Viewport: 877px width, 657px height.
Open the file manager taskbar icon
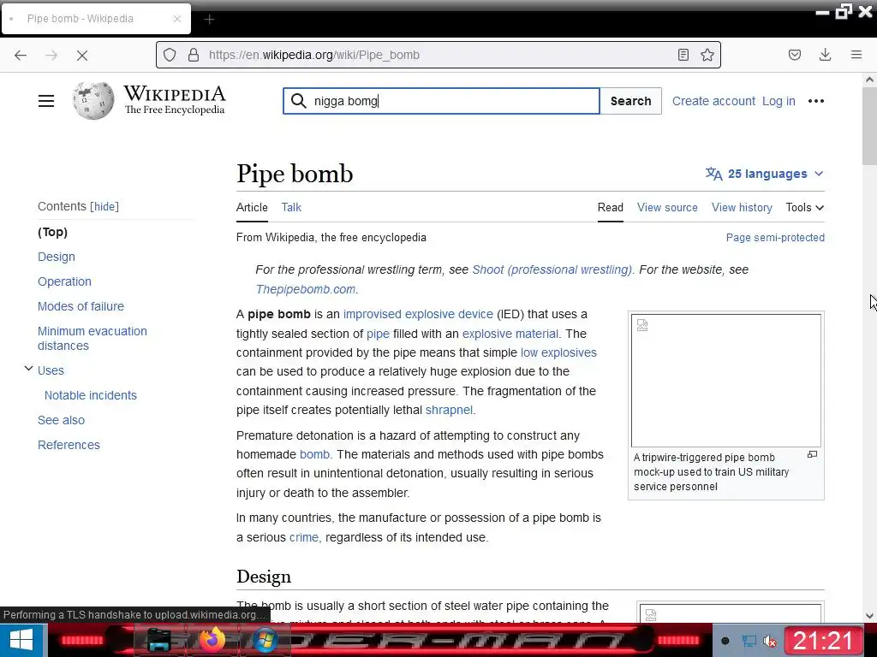point(159,640)
